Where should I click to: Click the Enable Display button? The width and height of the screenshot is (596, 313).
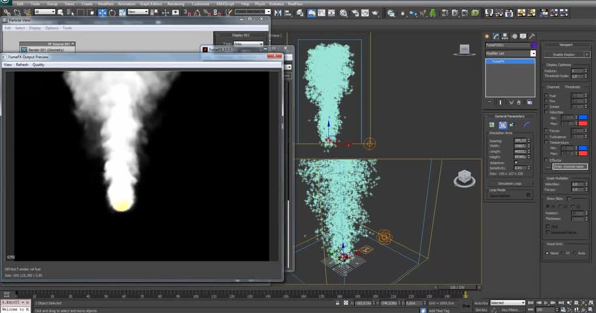[x=563, y=55]
